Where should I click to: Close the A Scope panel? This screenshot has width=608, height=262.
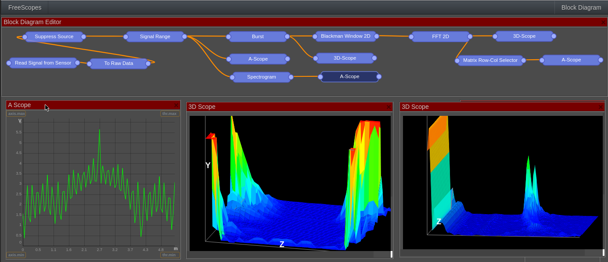[176, 105]
